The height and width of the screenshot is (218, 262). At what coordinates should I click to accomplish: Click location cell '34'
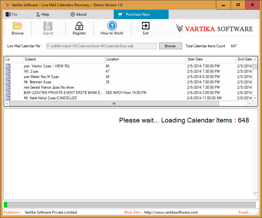[x=107, y=77]
